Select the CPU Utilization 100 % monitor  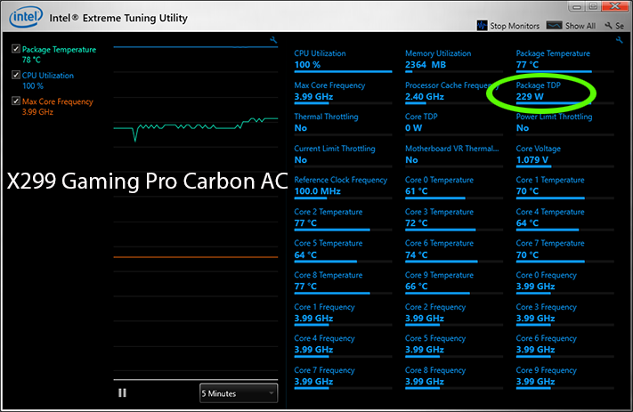343,60
